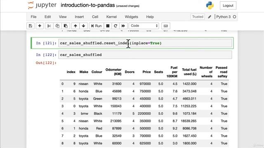Paste cells below icon
Screen dimensions: 264x148
coord(66,26)
